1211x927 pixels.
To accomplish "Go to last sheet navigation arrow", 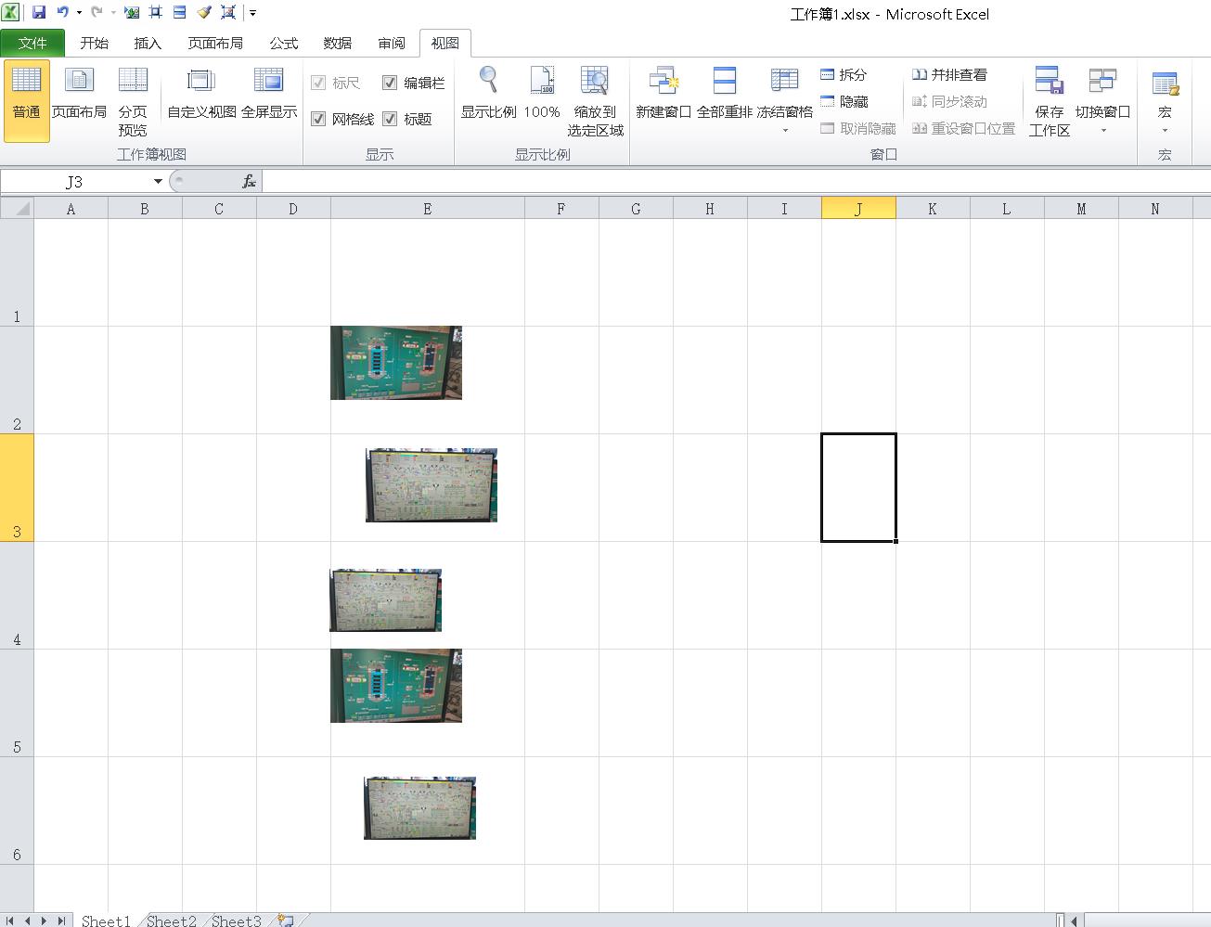I will [x=60, y=921].
